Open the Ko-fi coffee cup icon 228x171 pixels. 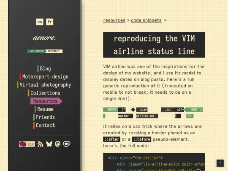coord(67,144)
